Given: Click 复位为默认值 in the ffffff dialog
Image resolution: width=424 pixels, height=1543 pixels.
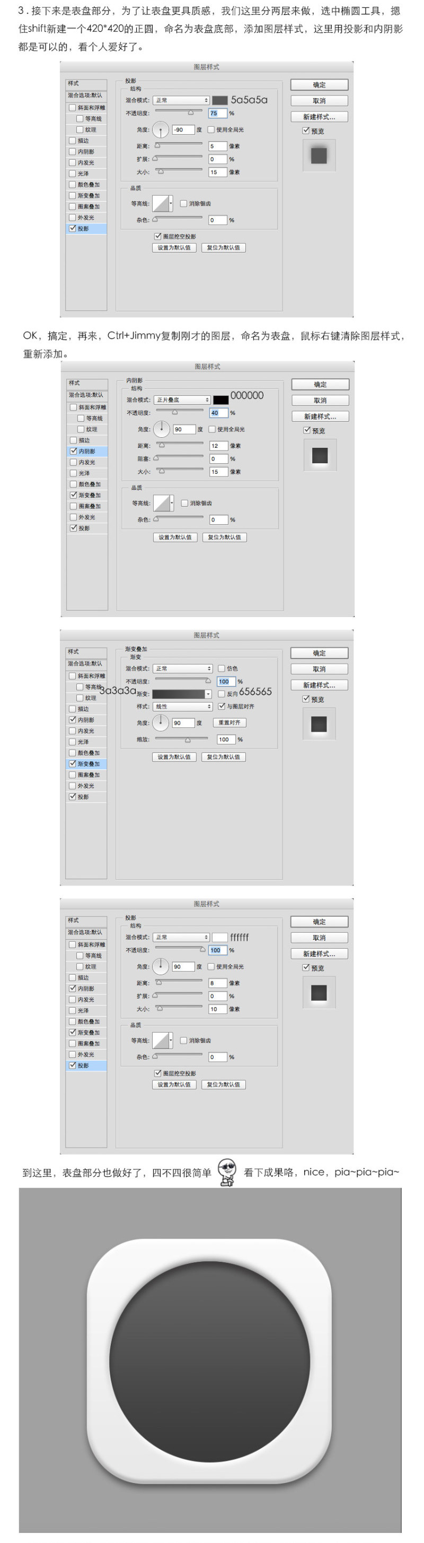Looking at the screenshot, I should point(224,1084).
